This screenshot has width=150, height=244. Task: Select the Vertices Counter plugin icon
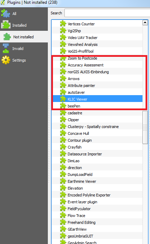(x=63, y=24)
